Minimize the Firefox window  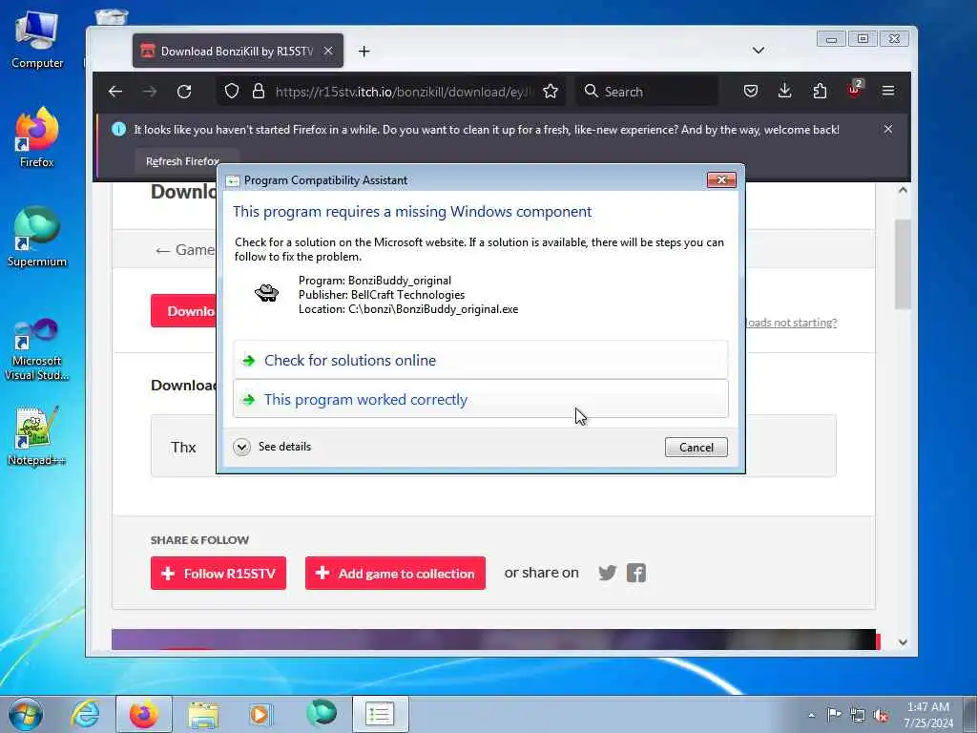point(831,38)
